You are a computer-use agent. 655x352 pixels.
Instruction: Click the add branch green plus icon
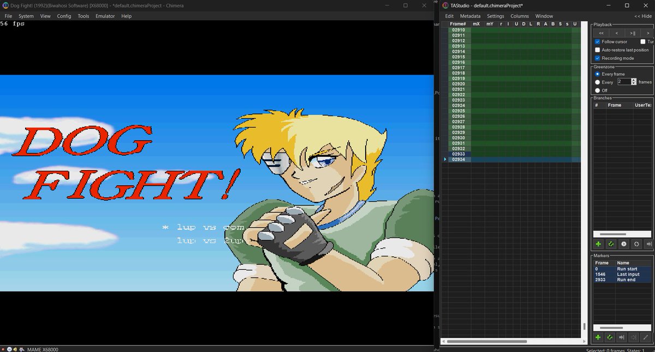tap(598, 245)
